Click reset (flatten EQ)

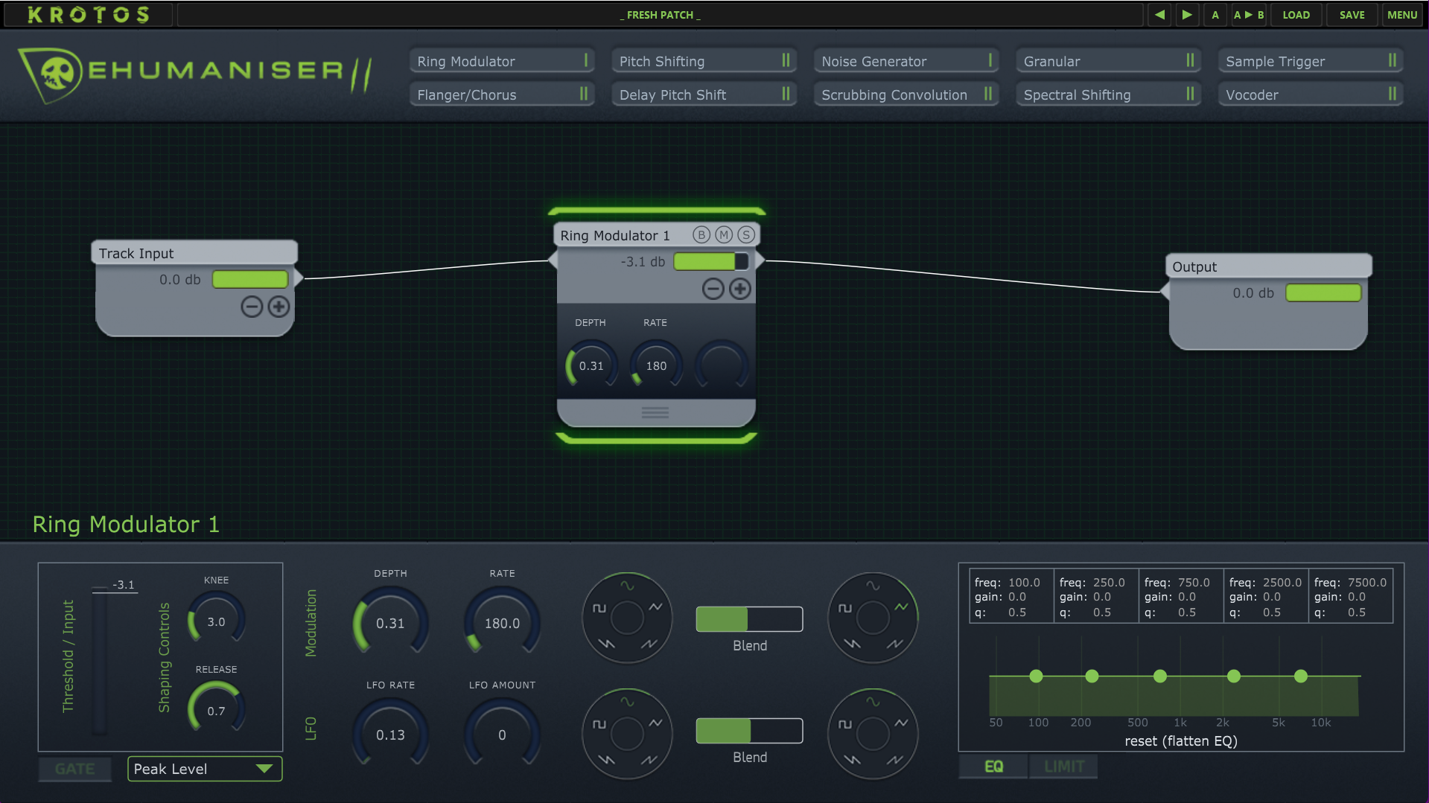click(1181, 741)
